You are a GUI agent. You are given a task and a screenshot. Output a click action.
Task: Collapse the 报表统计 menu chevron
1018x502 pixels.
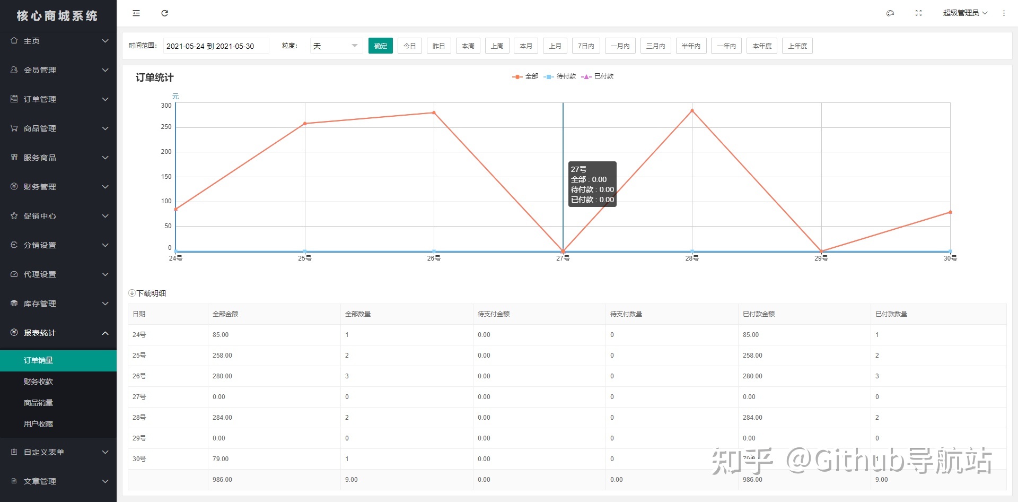point(105,333)
